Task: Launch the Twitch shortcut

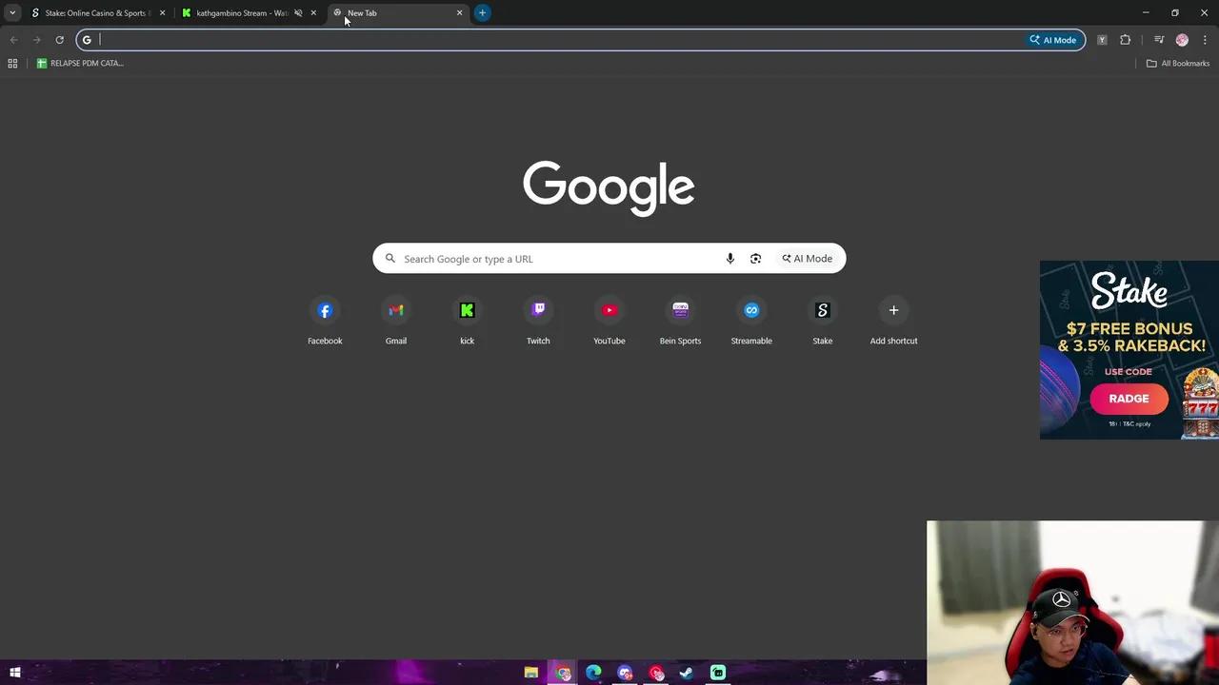Action: 538,311
